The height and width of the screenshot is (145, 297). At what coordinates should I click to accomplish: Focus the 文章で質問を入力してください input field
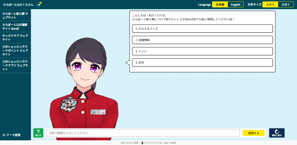click(x=143, y=133)
